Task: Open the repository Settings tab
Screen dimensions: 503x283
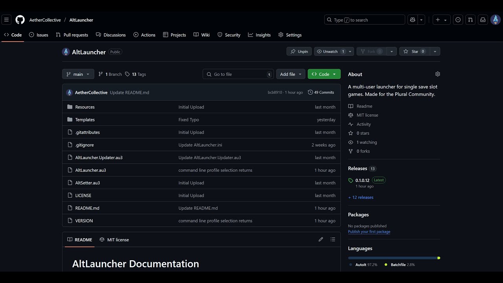Action: coord(290,35)
